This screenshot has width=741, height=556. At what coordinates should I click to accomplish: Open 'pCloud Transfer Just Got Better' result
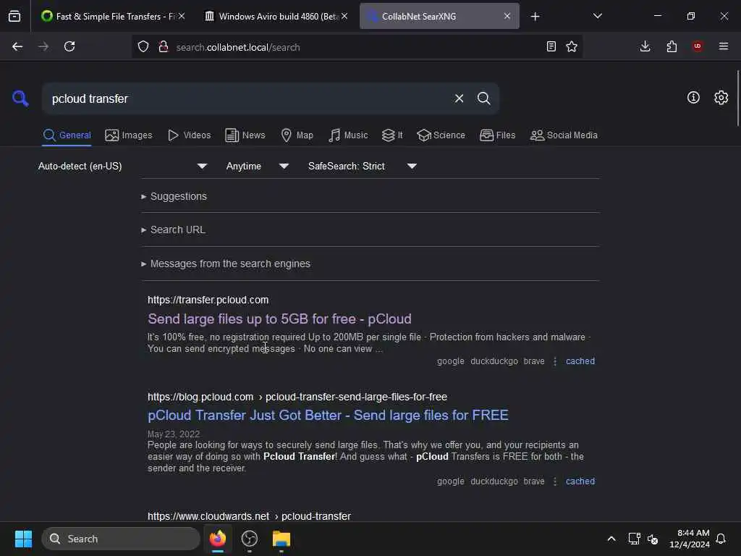point(328,415)
